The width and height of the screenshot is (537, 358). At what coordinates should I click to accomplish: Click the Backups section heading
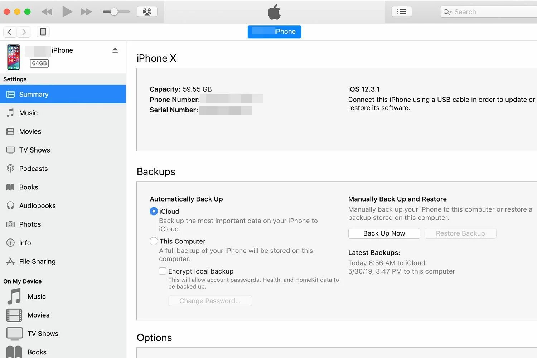(x=156, y=171)
